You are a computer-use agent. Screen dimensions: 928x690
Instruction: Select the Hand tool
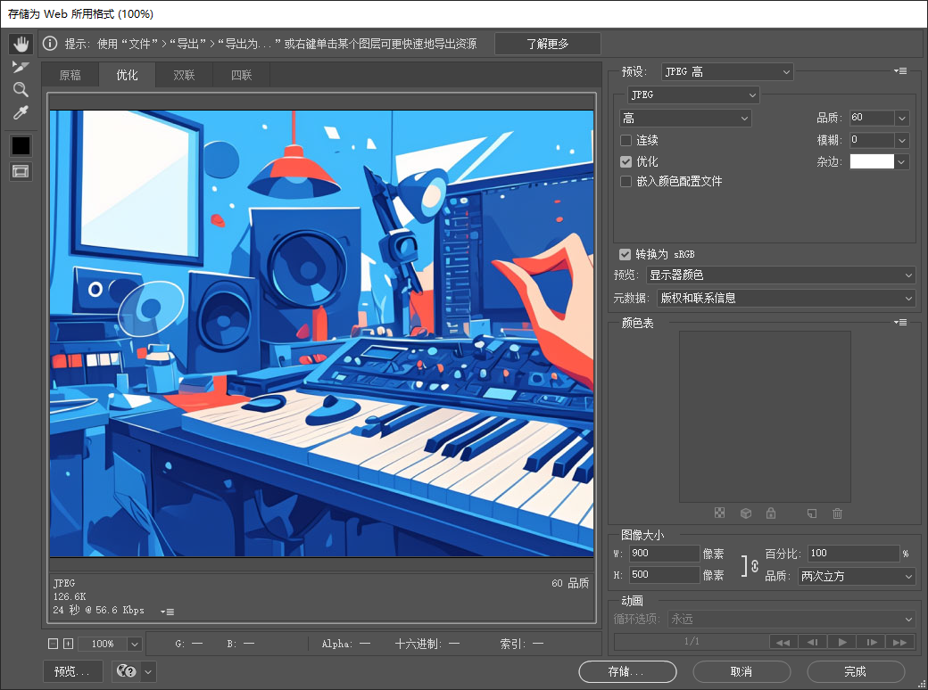click(x=21, y=43)
